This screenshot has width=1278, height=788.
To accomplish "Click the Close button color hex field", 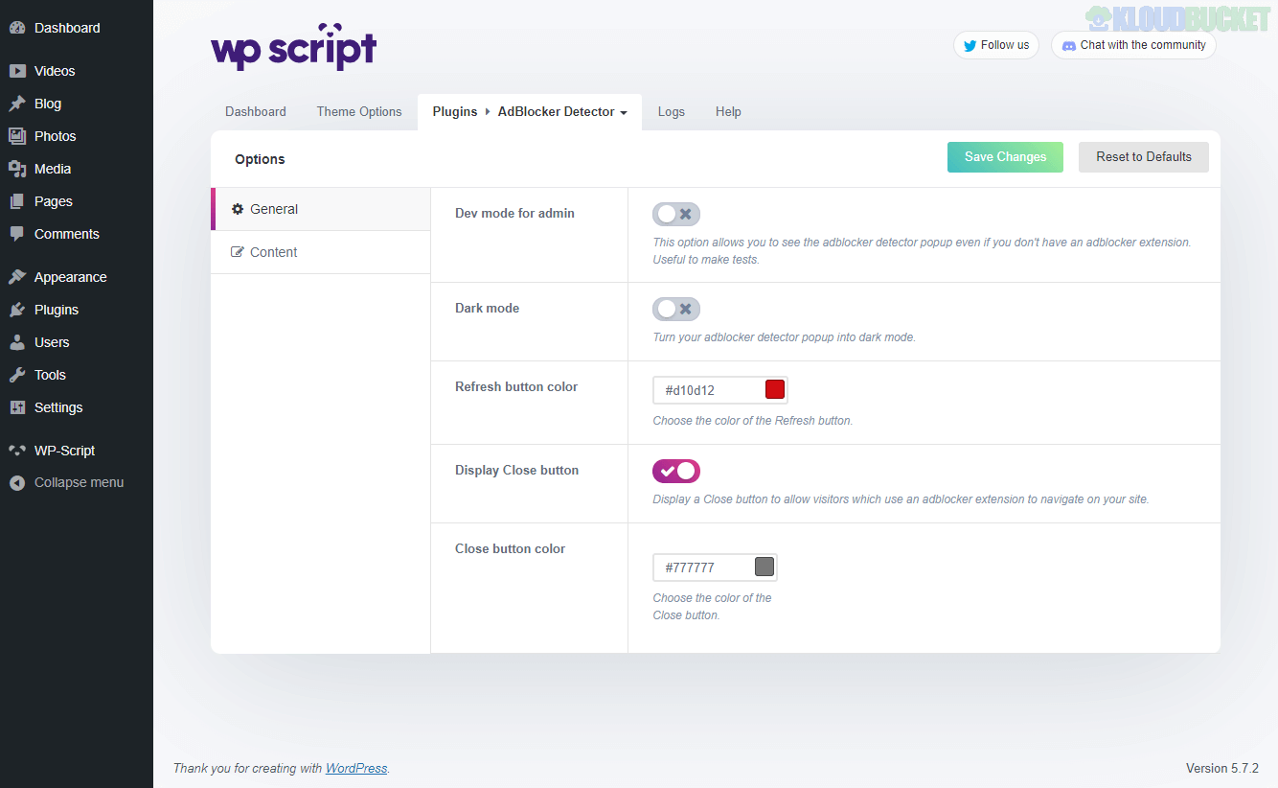I will point(704,568).
